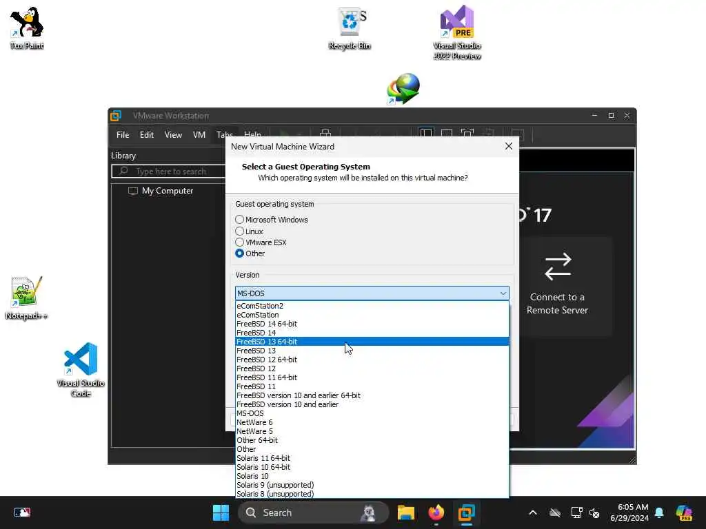Select eComStation in the version list
Screen dimensions: 706x529
click(x=372, y=315)
